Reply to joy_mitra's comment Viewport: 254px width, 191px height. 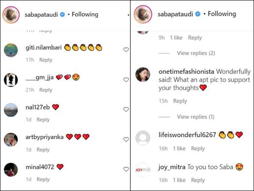click(x=198, y=180)
